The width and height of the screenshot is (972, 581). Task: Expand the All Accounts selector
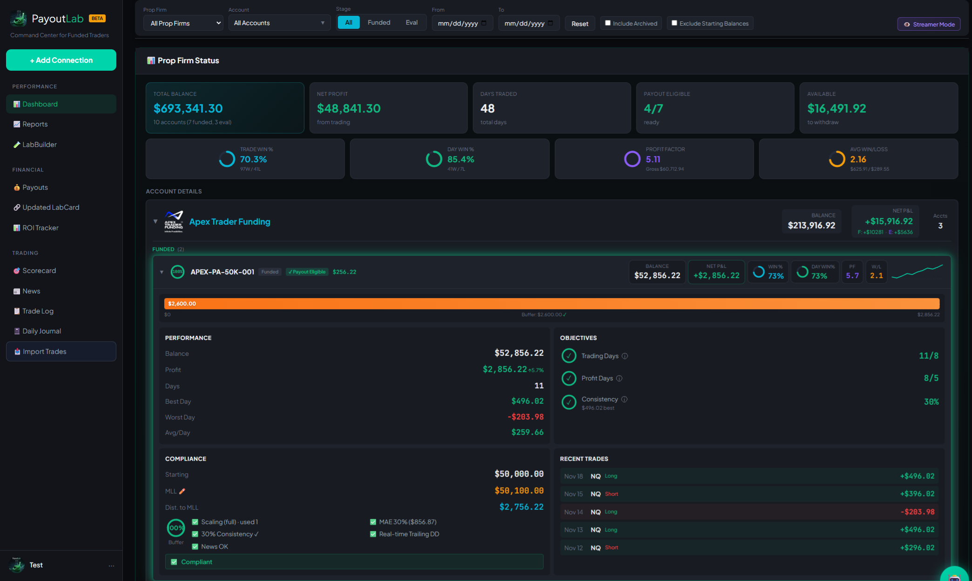click(279, 22)
